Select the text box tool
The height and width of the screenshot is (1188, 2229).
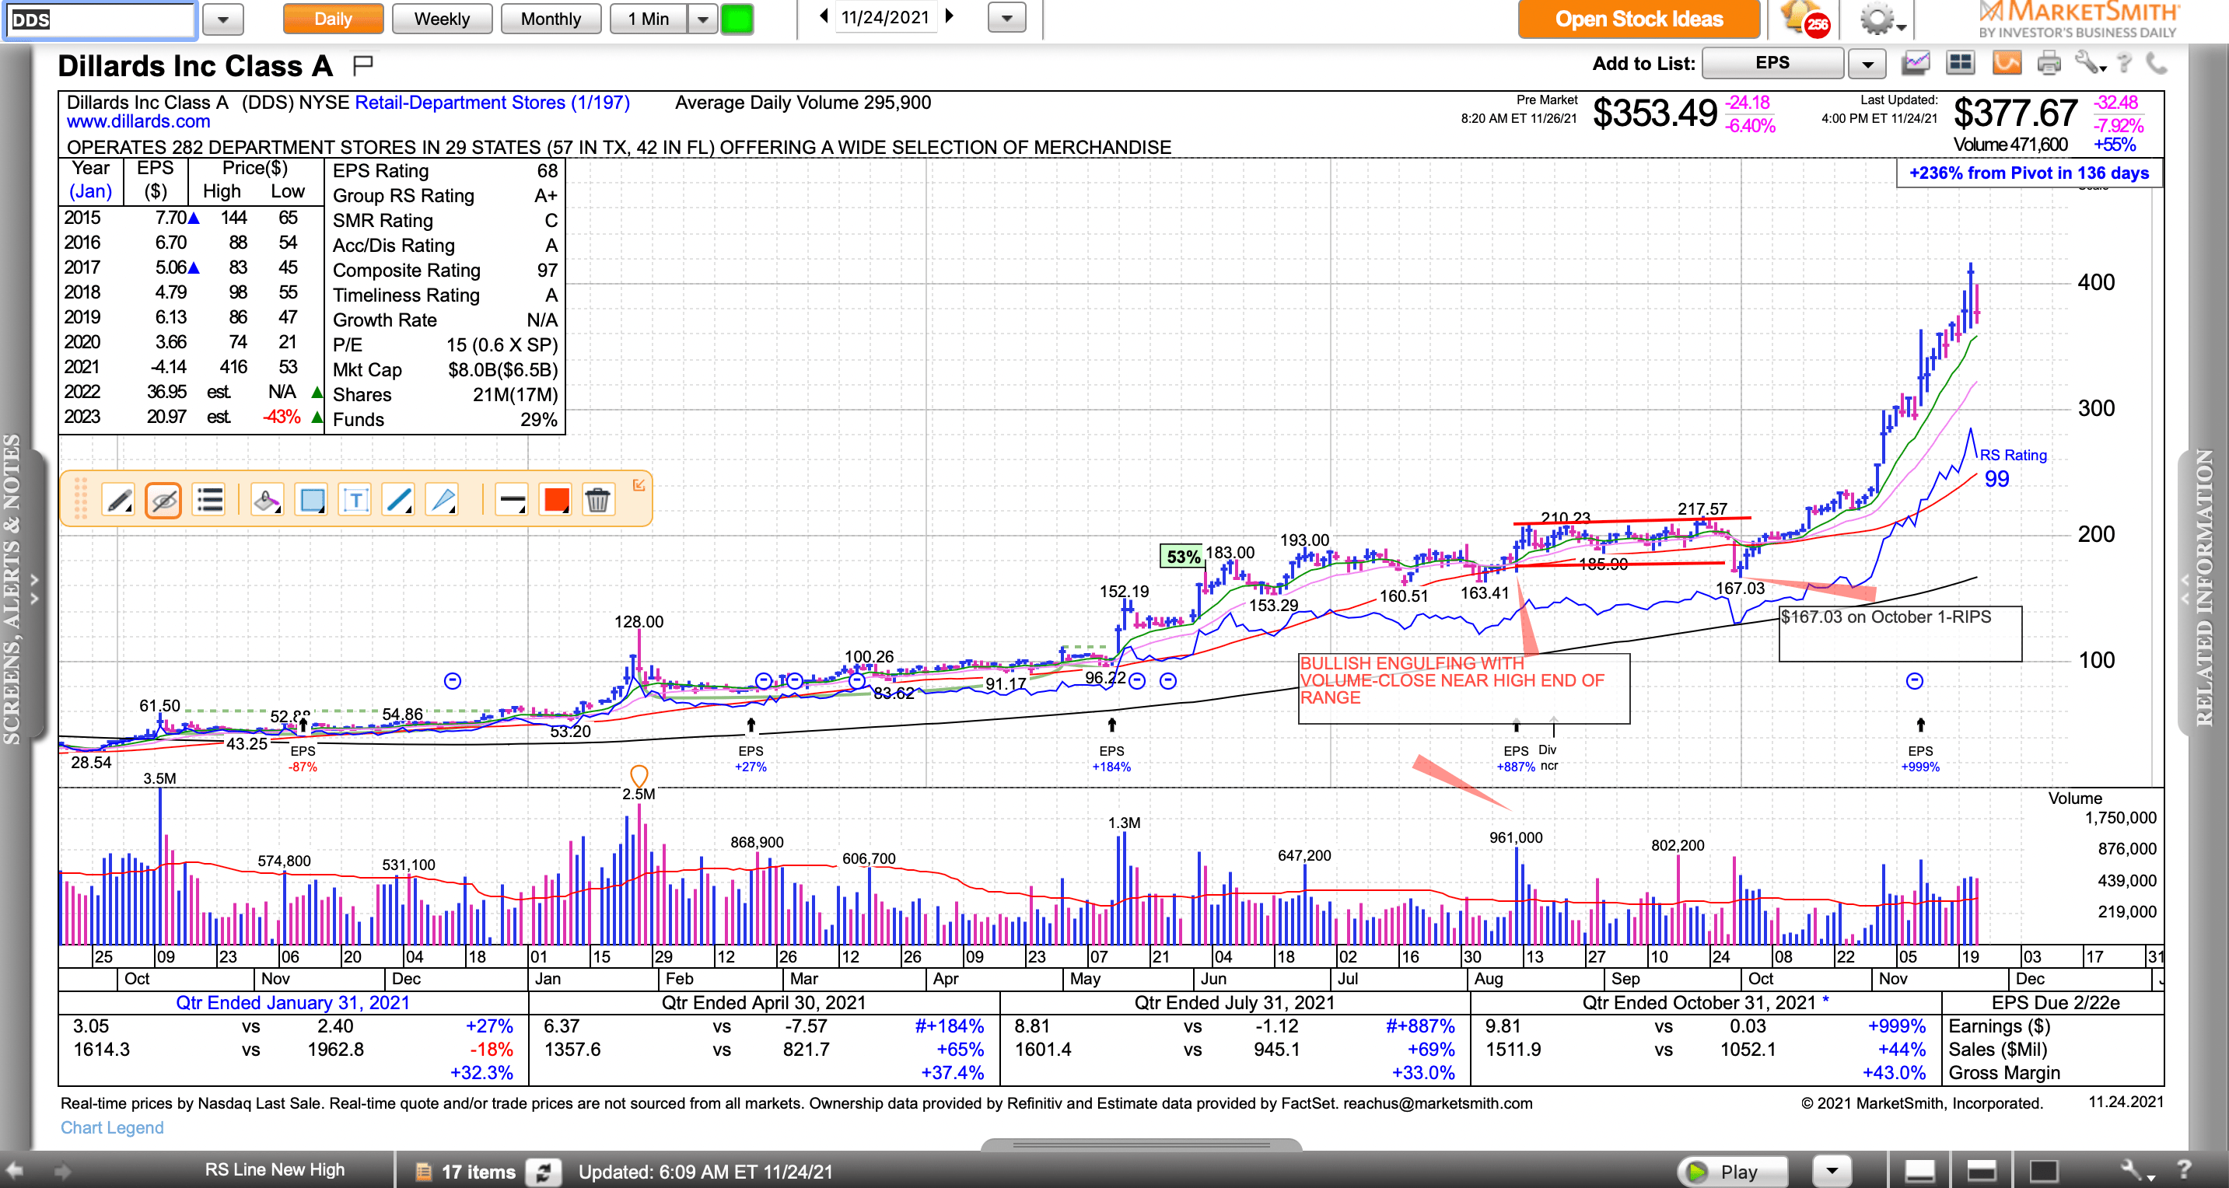(x=355, y=500)
